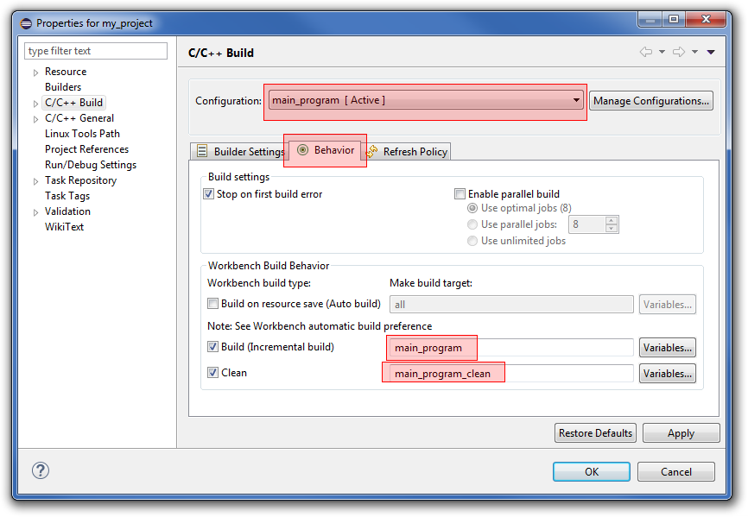Screen dimensions: 748x517
Task: Open the Configuration dropdown
Action: pyautogui.click(x=576, y=100)
